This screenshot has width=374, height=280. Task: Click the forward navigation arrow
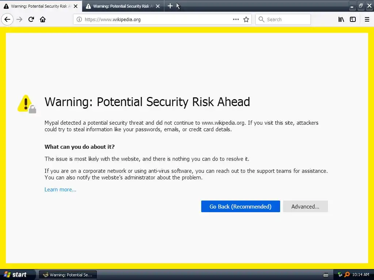coord(19,20)
